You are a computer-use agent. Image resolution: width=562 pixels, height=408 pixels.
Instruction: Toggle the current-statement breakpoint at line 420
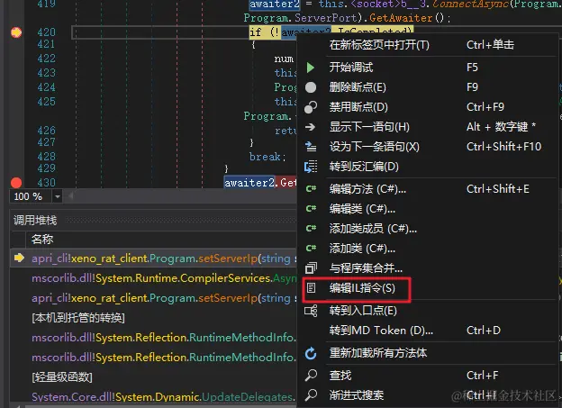16,32
